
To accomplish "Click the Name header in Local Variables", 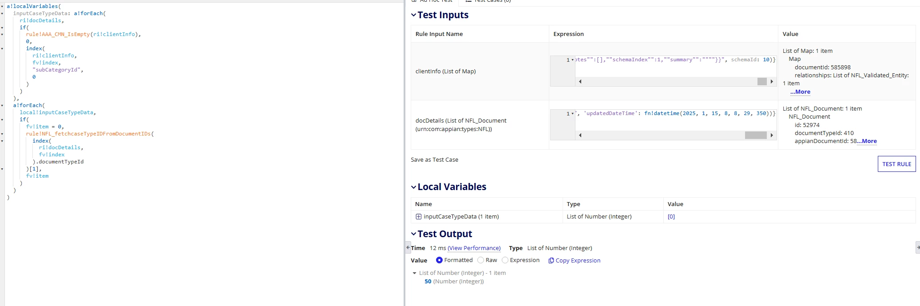I will click(x=423, y=204).
